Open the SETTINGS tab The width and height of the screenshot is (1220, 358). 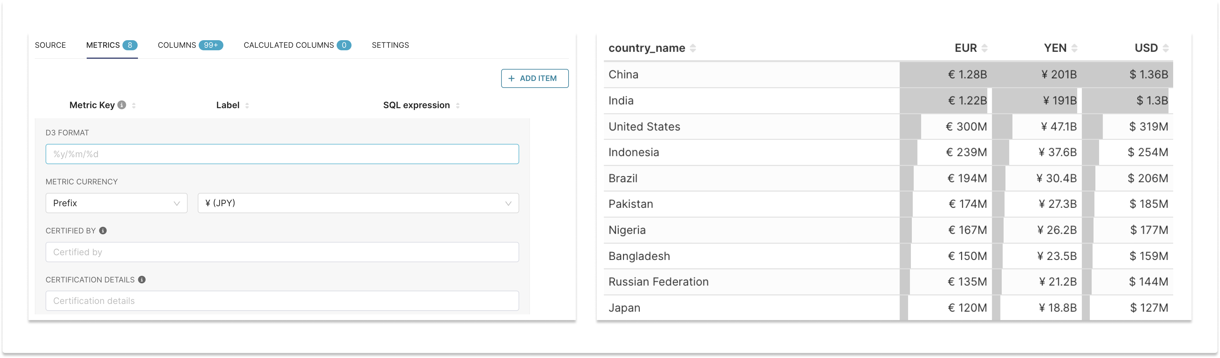pyautogui.click(x=390, y=45)
